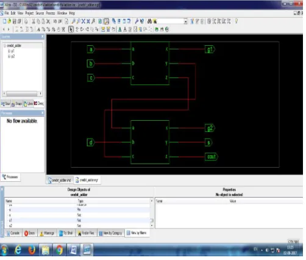Screen dimensions: 306x260
Task: Open the onebit_adder.ngr document tab
Action: [x=87, y=180]
